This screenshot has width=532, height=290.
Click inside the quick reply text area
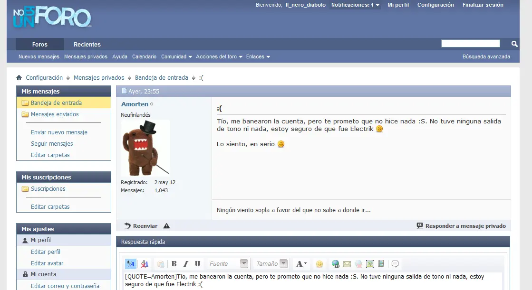pyautogui.click(x=312, y=281)
